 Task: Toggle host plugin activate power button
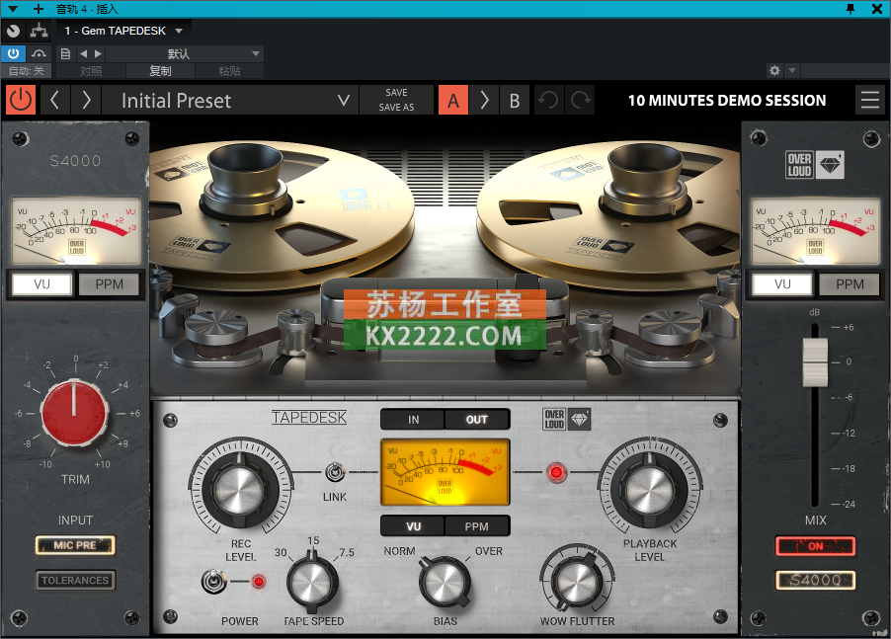(x=13, y=53)
